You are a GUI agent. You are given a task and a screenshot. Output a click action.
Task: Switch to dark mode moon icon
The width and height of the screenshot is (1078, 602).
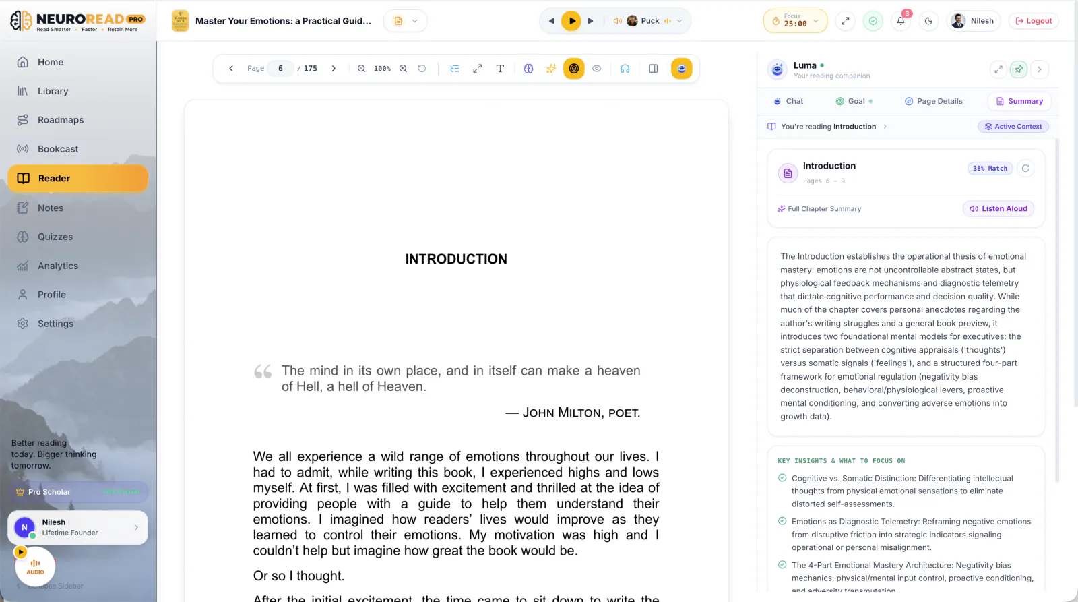coord(929,21)
